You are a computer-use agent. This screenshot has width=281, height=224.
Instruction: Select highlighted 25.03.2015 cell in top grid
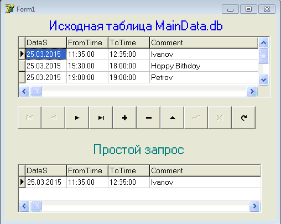[46, 54]
